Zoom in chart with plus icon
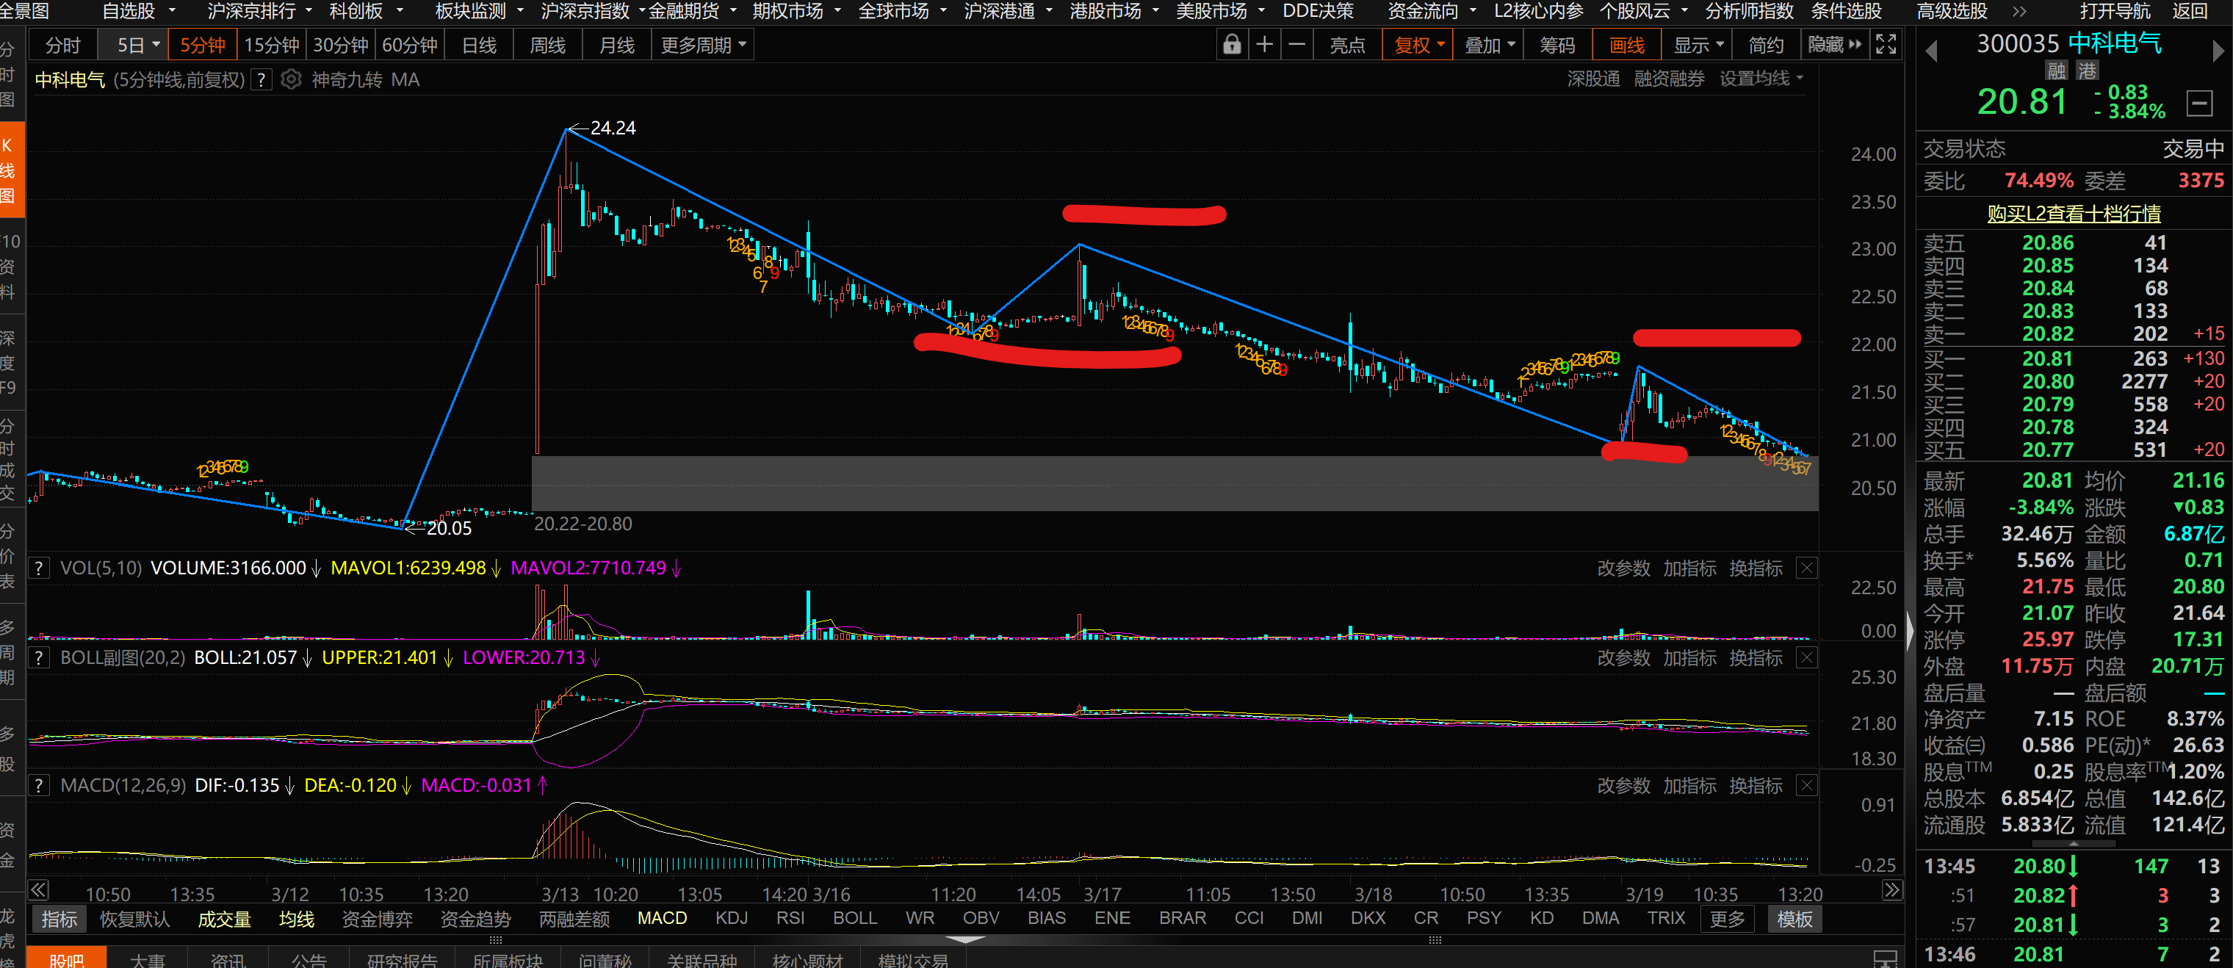Screen dimensions: 2233x968 (1265, 45)
